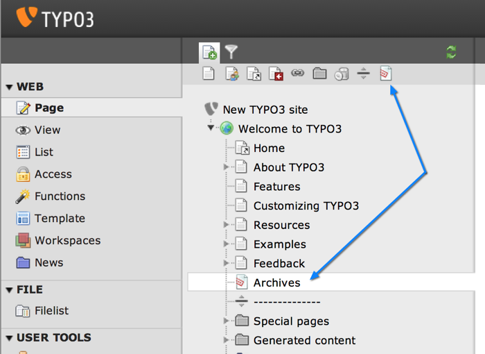Screen dimensions: 485x354
Task: Select the Examples page
Action: click(x=280, y=244)
